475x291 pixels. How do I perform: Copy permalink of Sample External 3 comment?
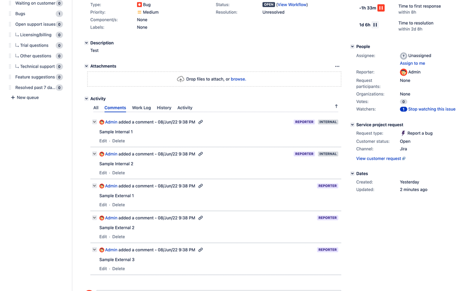[x=200, y=250]
